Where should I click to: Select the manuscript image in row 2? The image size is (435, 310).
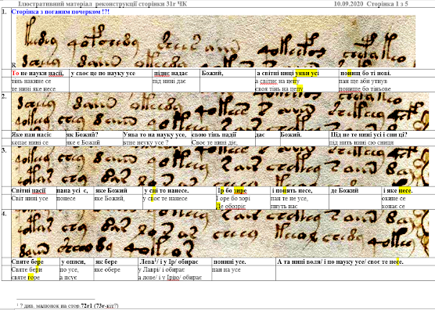click(x=221, y=112)
